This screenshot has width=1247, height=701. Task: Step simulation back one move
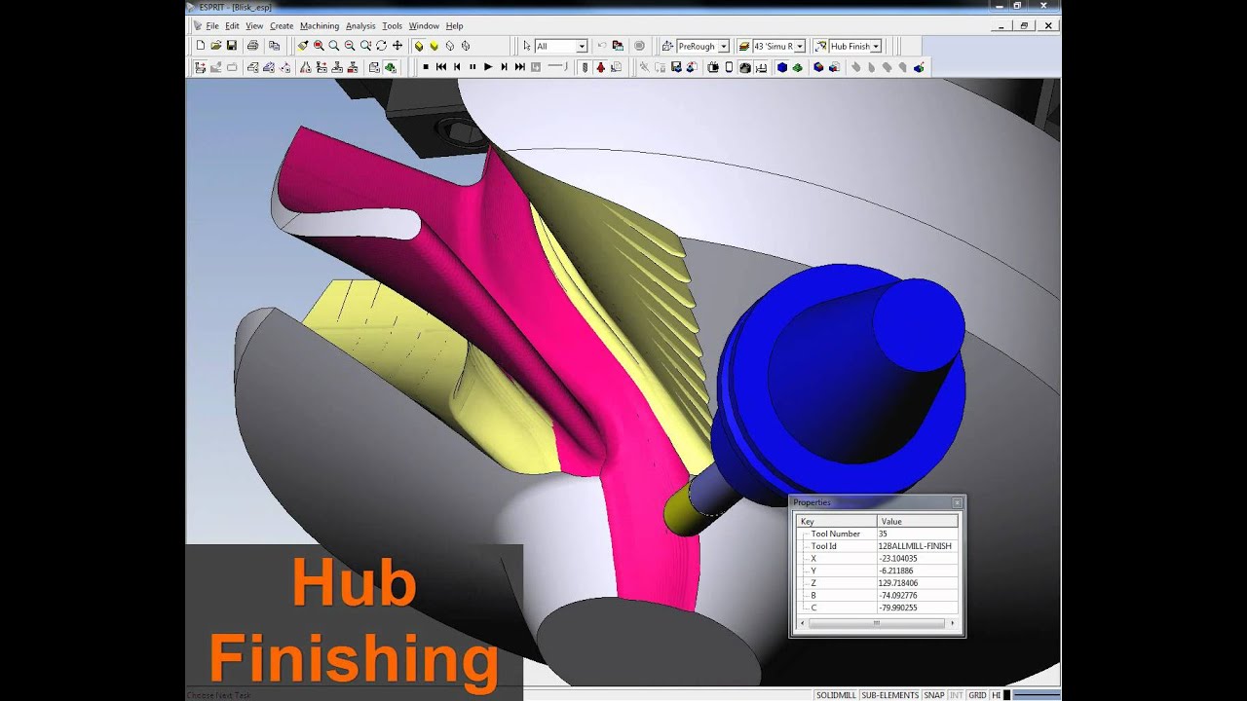(x=457, y=67)
